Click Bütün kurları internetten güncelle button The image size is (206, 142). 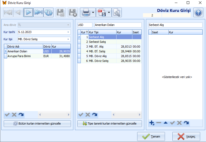37,123
